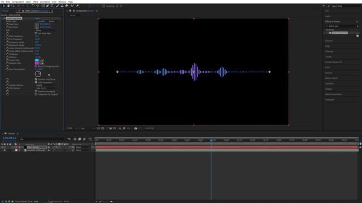Screen dimensions: 362x203
Task: Click the Hue Interpolation angle dial
Action: [x=38, y=74]
